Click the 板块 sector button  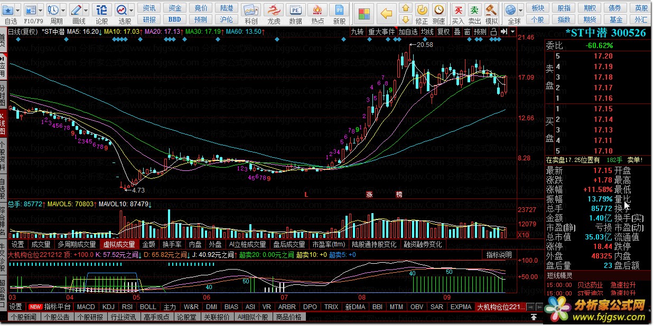click(538, 8)
